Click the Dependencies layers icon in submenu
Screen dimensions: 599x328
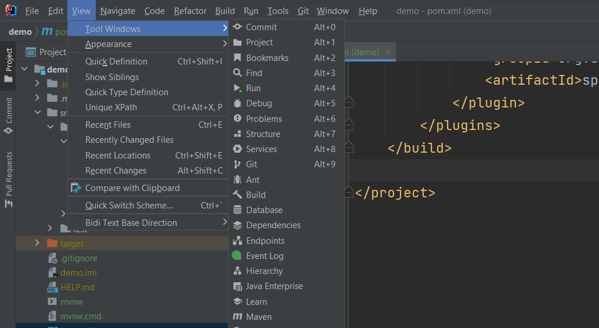(x=237, y=225)
